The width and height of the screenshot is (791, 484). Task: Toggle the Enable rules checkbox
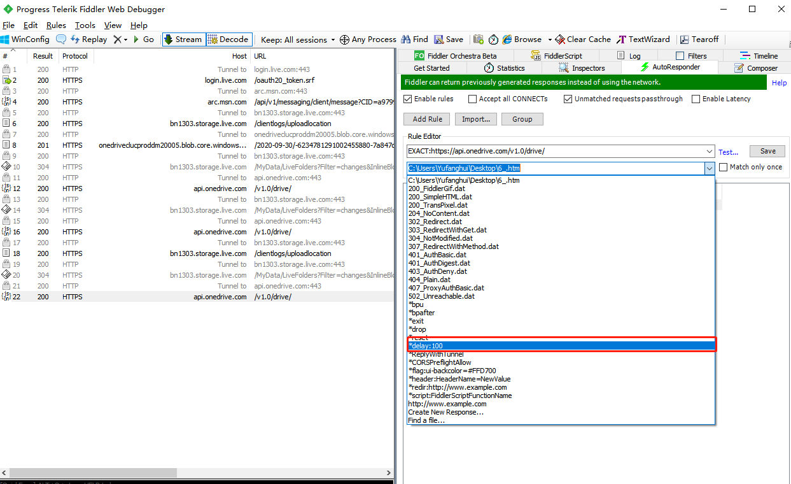point(409,99)
